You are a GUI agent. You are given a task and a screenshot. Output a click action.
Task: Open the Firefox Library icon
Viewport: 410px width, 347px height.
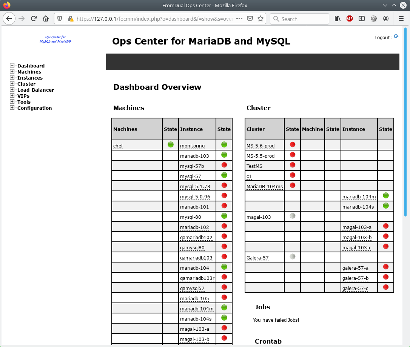click(x=338, y=18)
